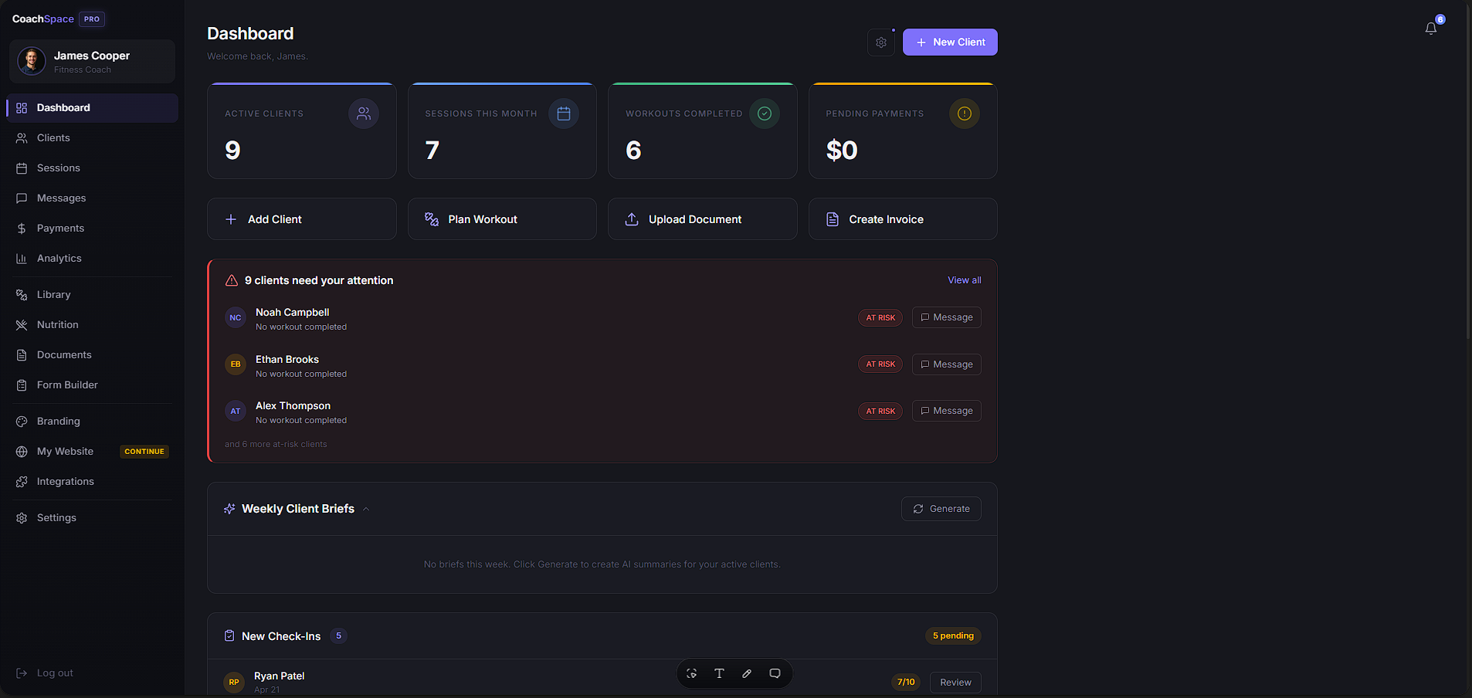Viewport: 1472px width, 698px height.
Task: Select the comment tool in floating toolbar
Action: 775,673
